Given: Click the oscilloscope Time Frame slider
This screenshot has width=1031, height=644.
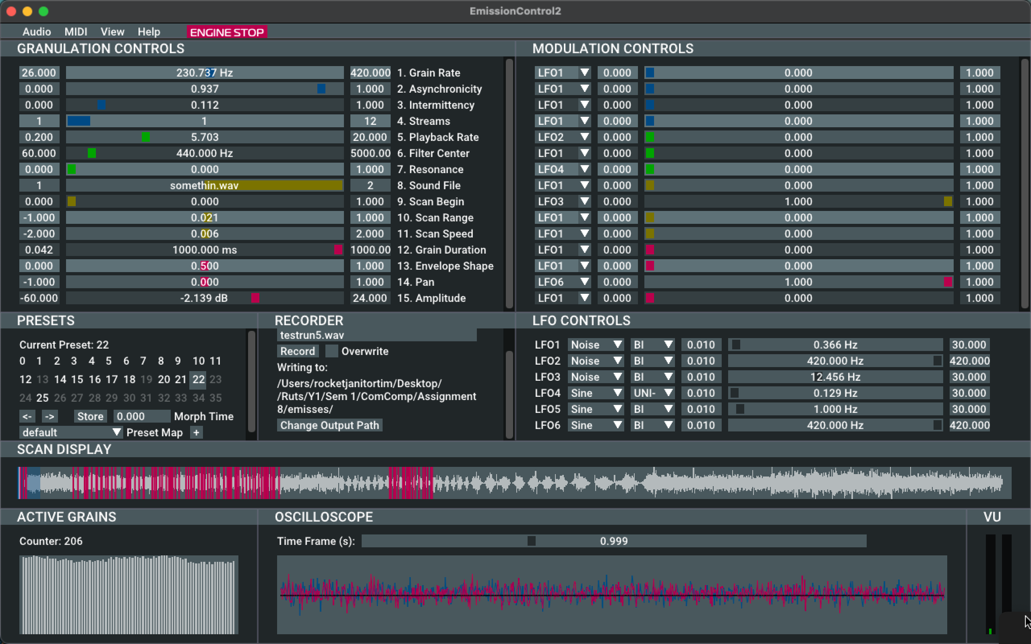Looking at the screenshot, I should 614,541.
